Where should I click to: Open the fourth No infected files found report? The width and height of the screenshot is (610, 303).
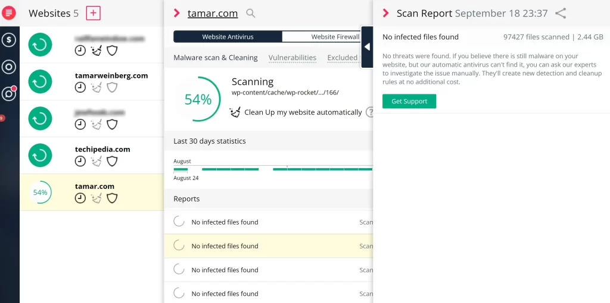269,293
